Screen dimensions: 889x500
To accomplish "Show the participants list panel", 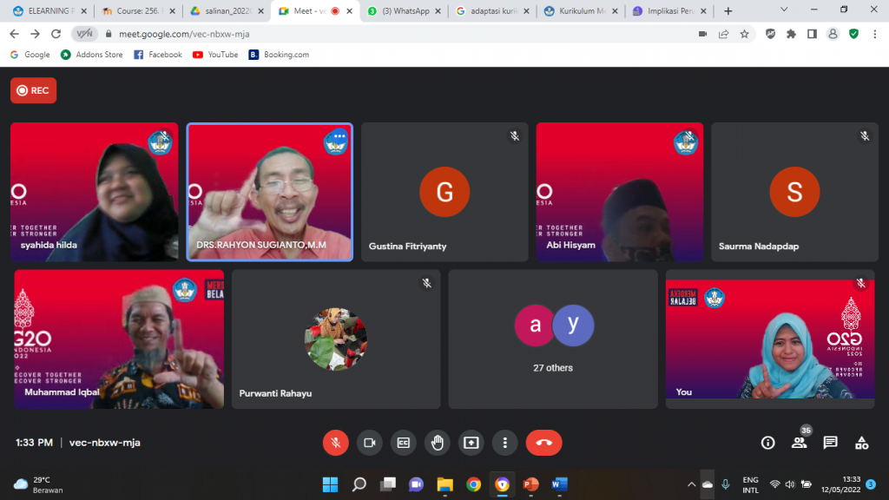I will pos(799,443).
